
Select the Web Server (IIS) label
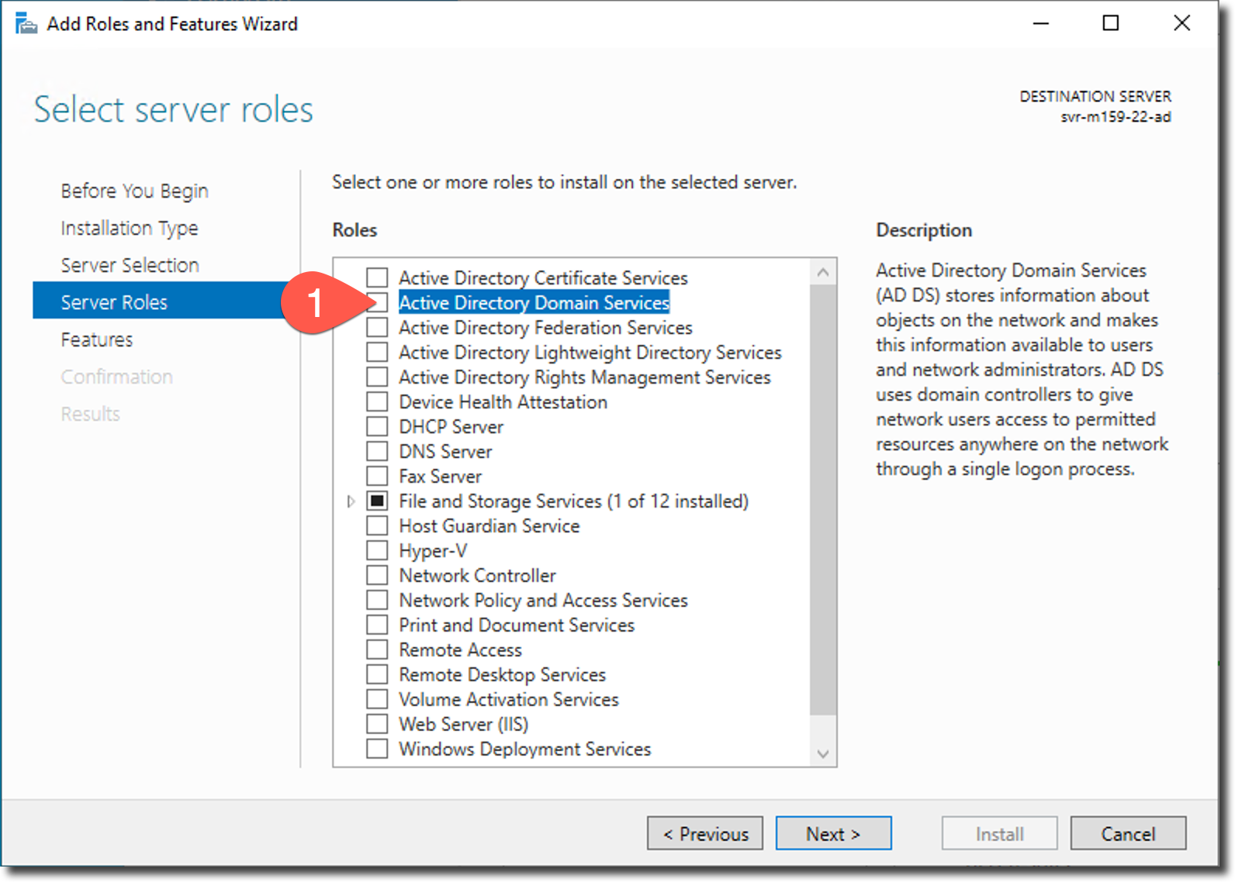(x=464, y=724)
